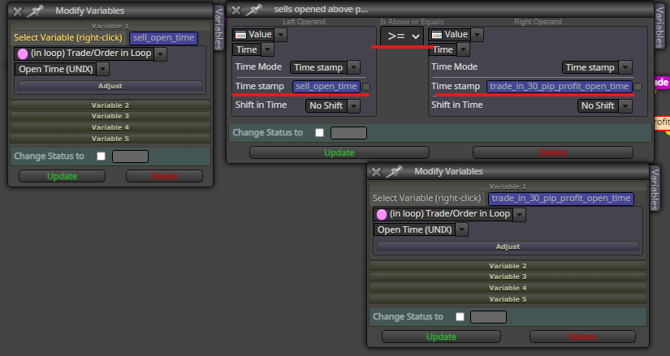Viewport: 670px width, 356px height.
Task: Expand Variable 4 in lower-right Modify Variables
Action: point(508,288)
